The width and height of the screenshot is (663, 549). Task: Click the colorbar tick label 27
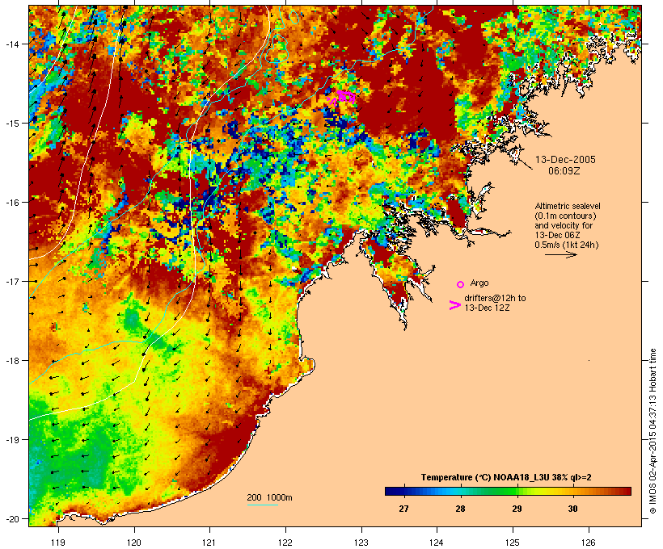(x=403, y=509)
